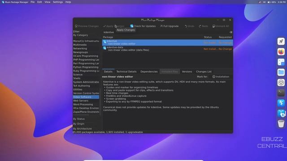Sort by the Status column header
This screenshot has height=161, width=287.
208,37
